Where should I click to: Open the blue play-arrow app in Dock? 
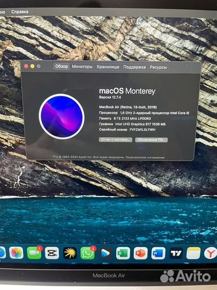click(106, 253)
